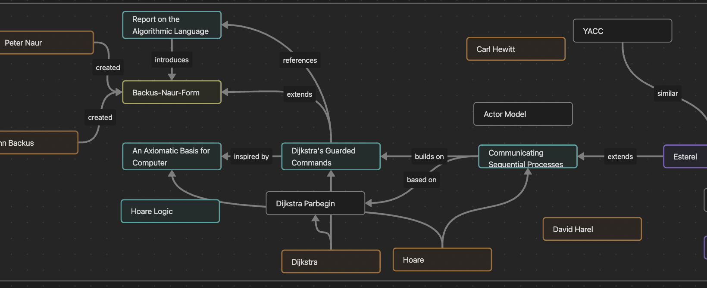The height and width of the screenshot is (288, 707).
Task: Click the David Harel node
Action: click(x=592, y=229)
